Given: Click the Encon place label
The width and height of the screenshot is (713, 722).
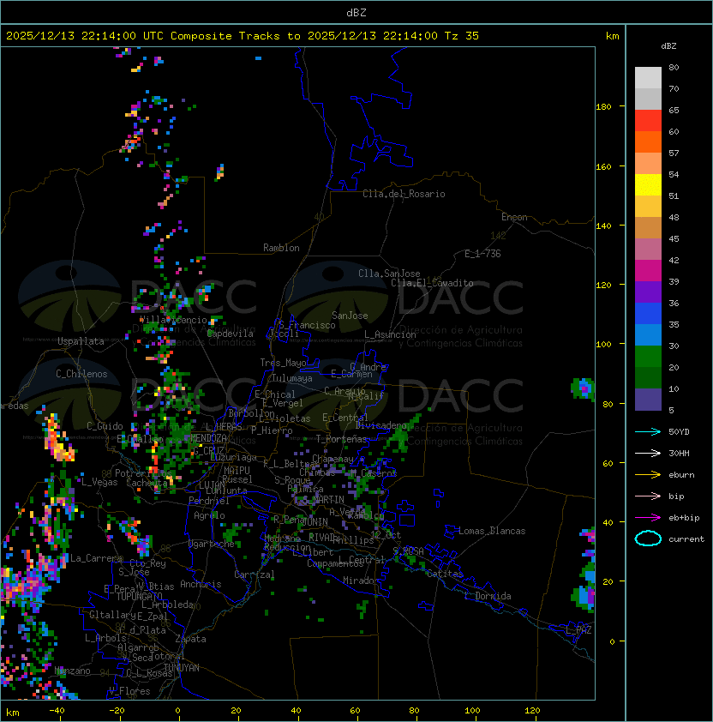Looking at the screenshot, I should coord(514,217).
